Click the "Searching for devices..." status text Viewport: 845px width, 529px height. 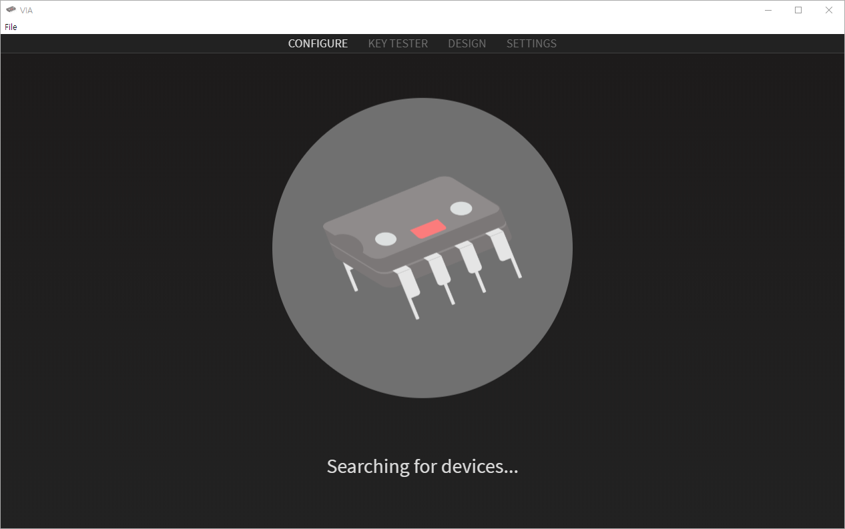(422, 466)
